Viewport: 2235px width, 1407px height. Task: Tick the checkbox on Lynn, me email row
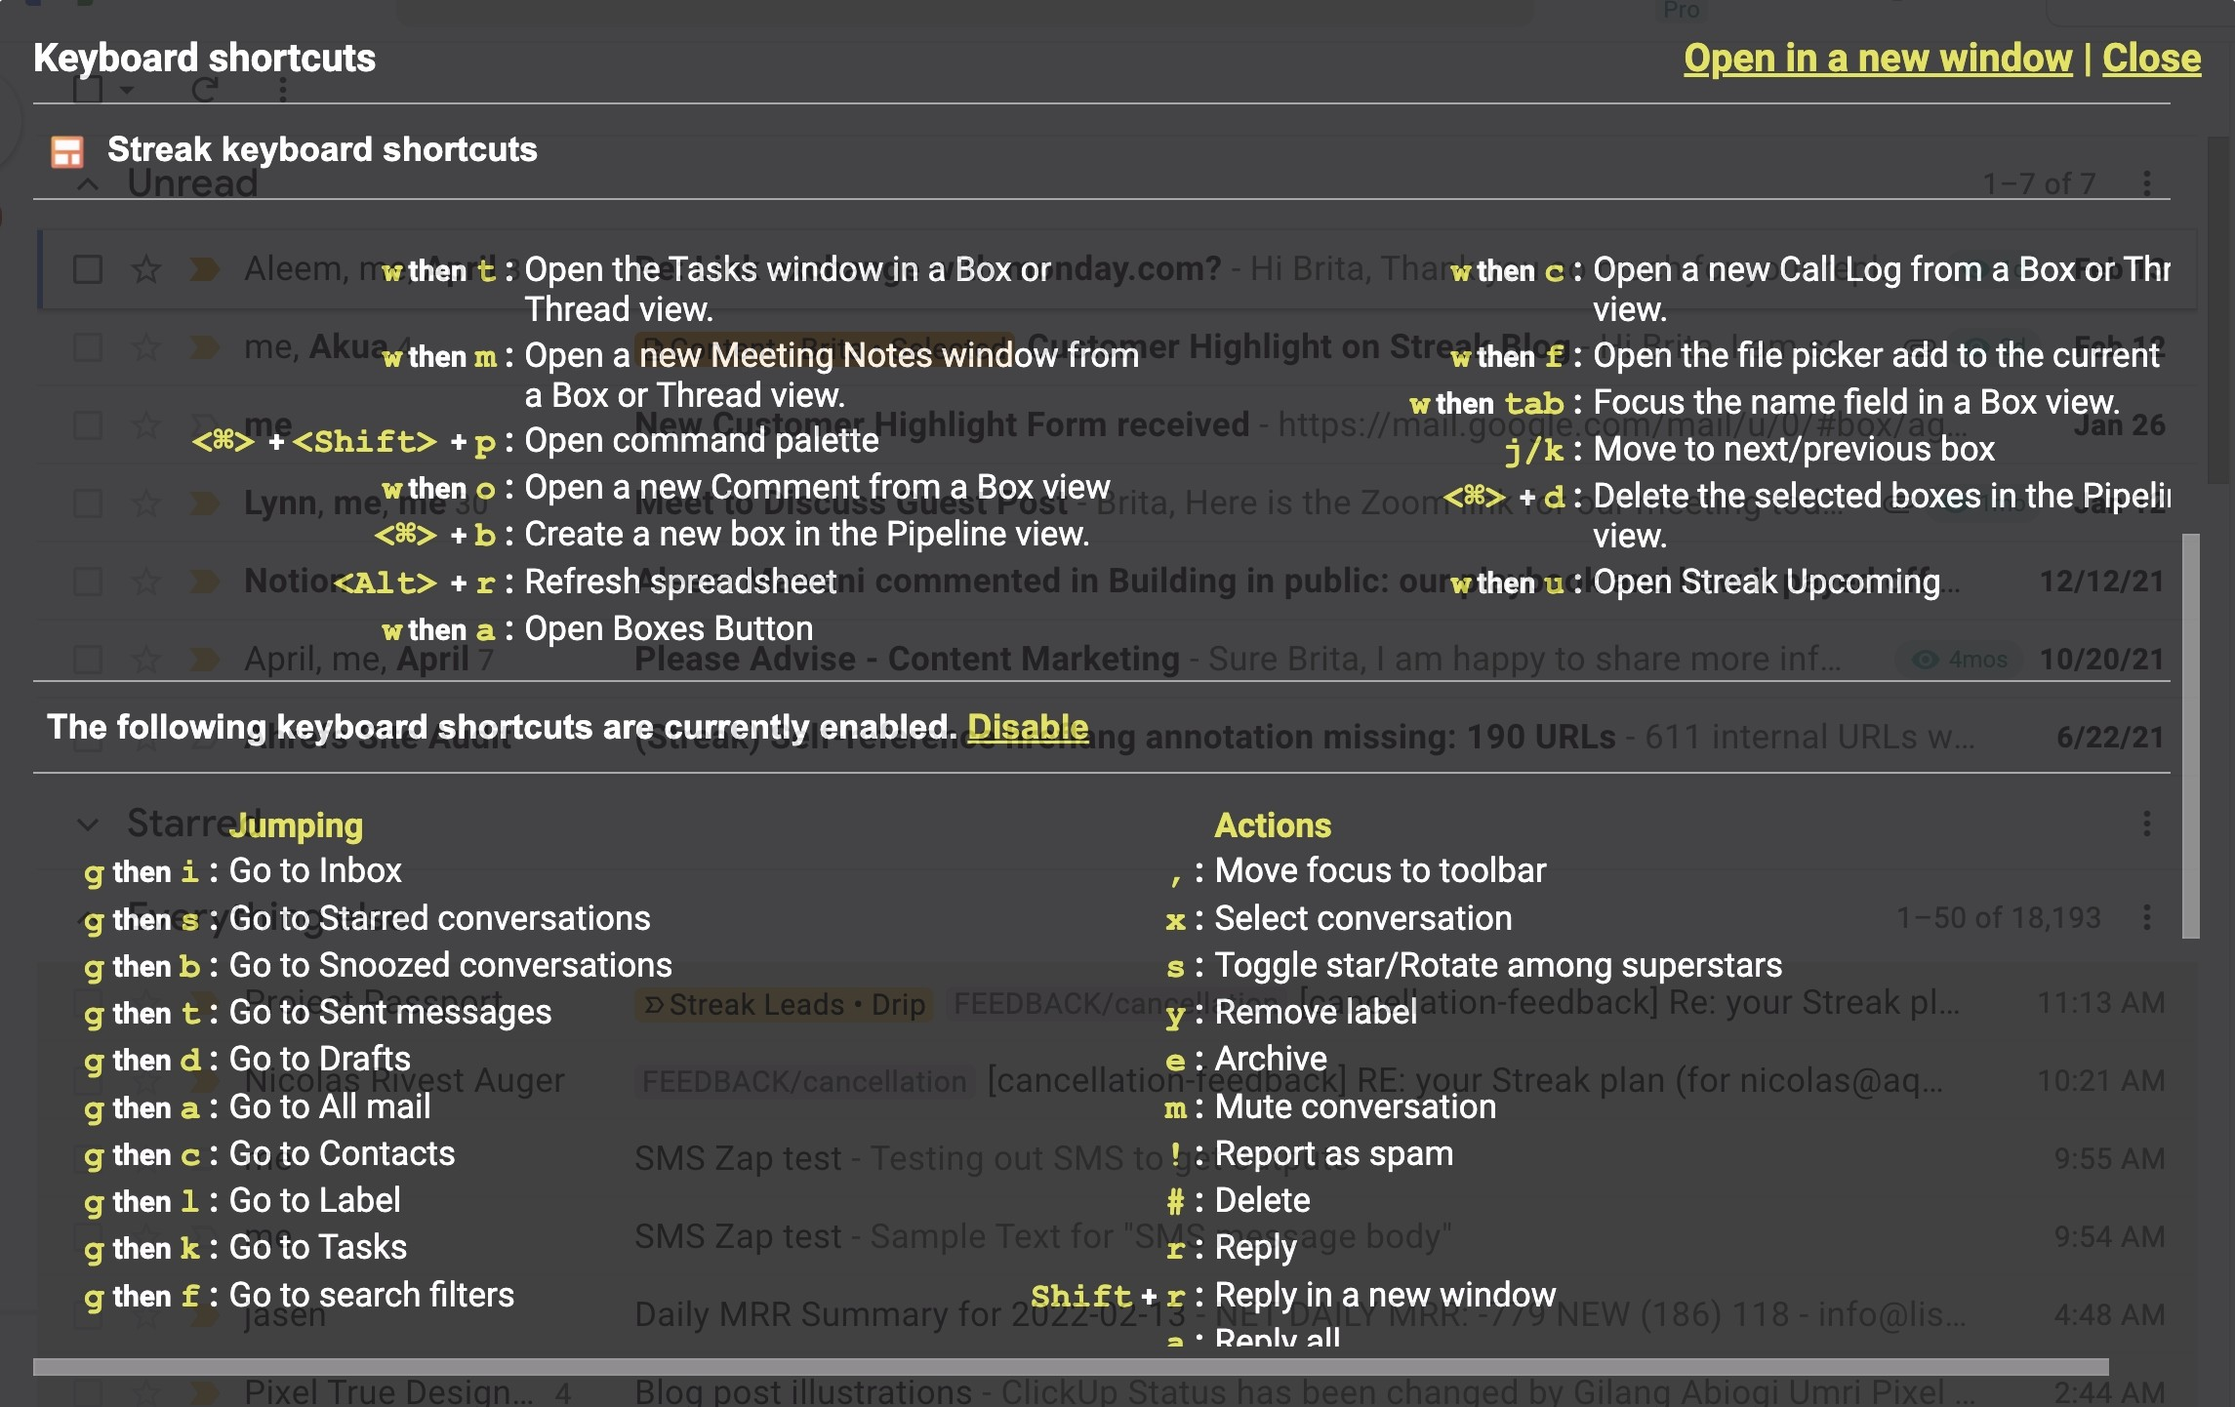point(88,503)
